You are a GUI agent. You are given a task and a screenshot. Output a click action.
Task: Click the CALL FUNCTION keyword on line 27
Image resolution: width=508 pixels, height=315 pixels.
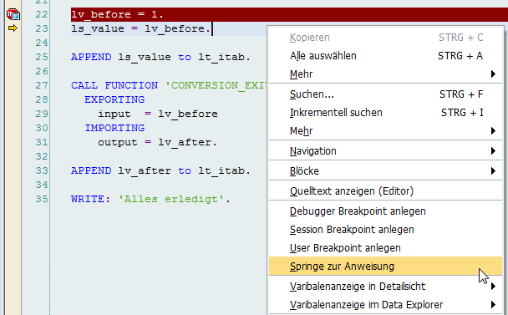(114, 85)
